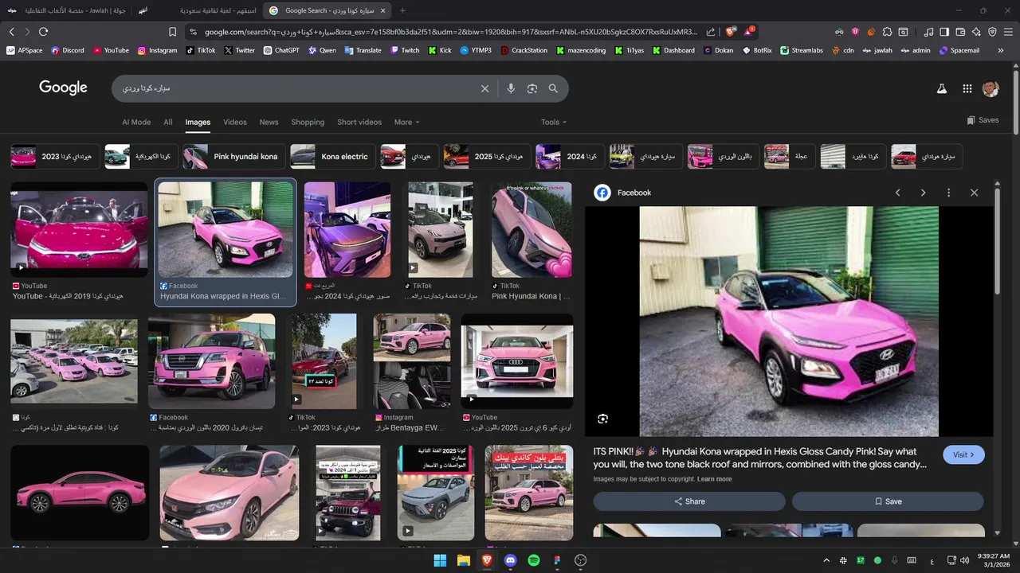Open the Tools dropdown

tap(554, 122)
